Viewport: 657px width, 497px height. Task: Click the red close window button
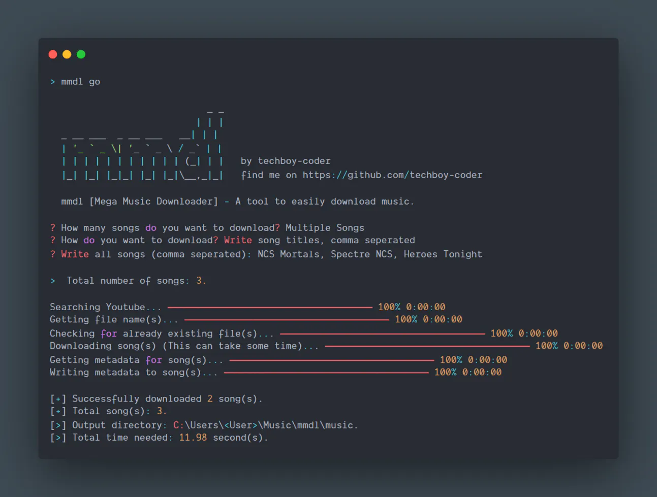tap(53, 54)
